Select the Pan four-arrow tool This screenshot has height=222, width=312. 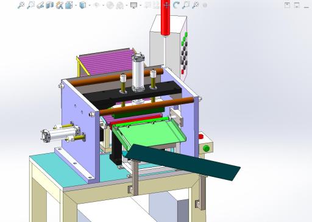pyautogui.click(x=166, y=5)
